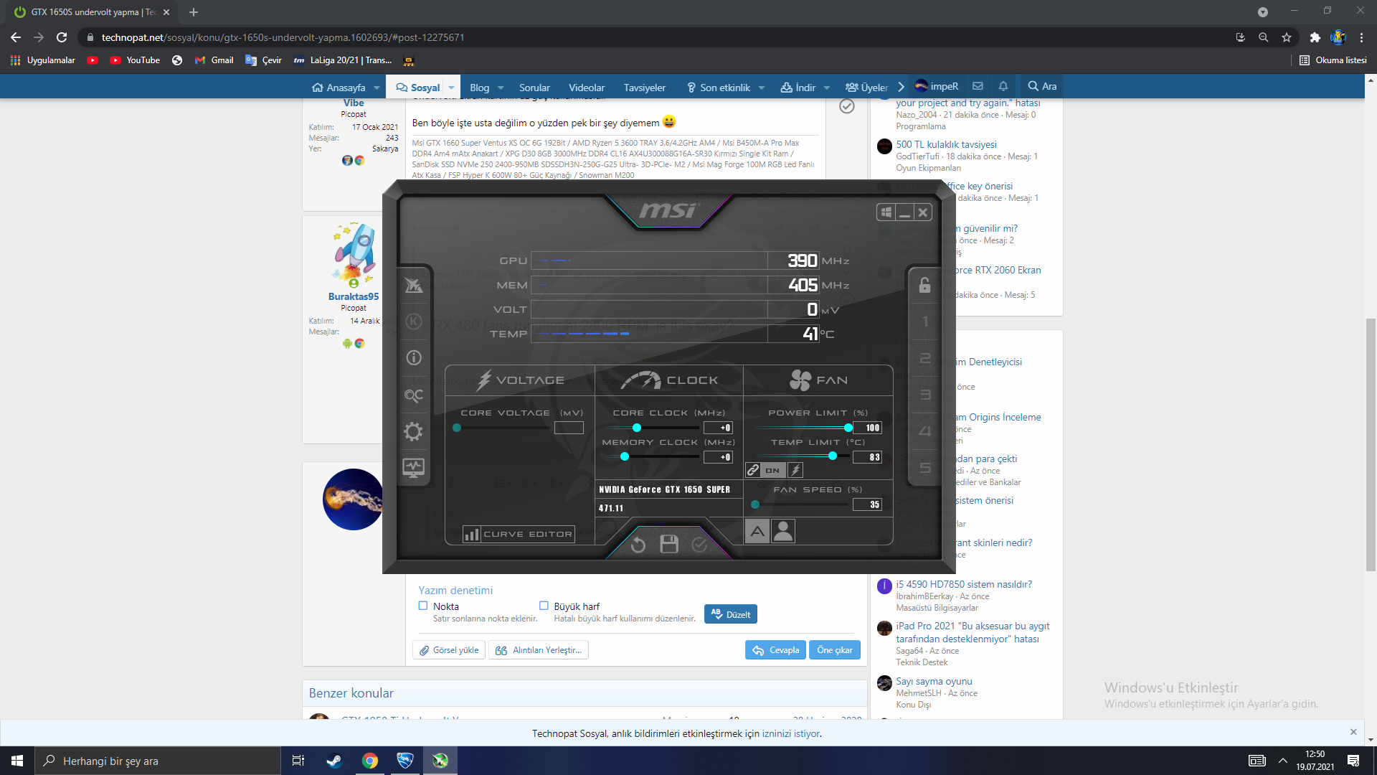The width and height of the screenshot is (1377, 775).
Task: Show the Afterburner information panel
Action: coord(413,357)
